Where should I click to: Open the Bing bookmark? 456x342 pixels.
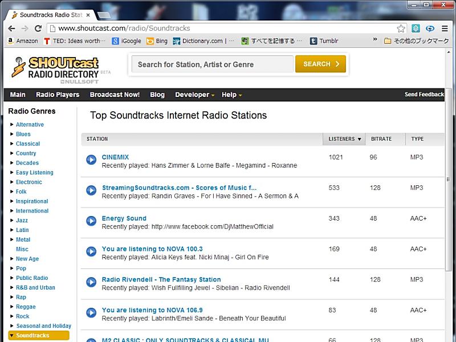coord(157,41)
